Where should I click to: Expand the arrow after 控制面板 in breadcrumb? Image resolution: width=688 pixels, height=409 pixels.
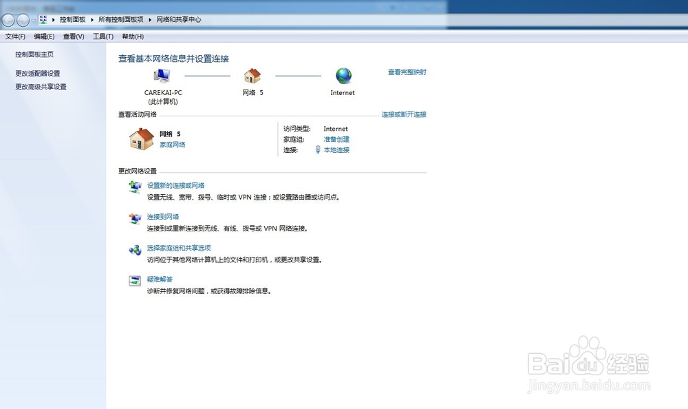pos(92,19)
